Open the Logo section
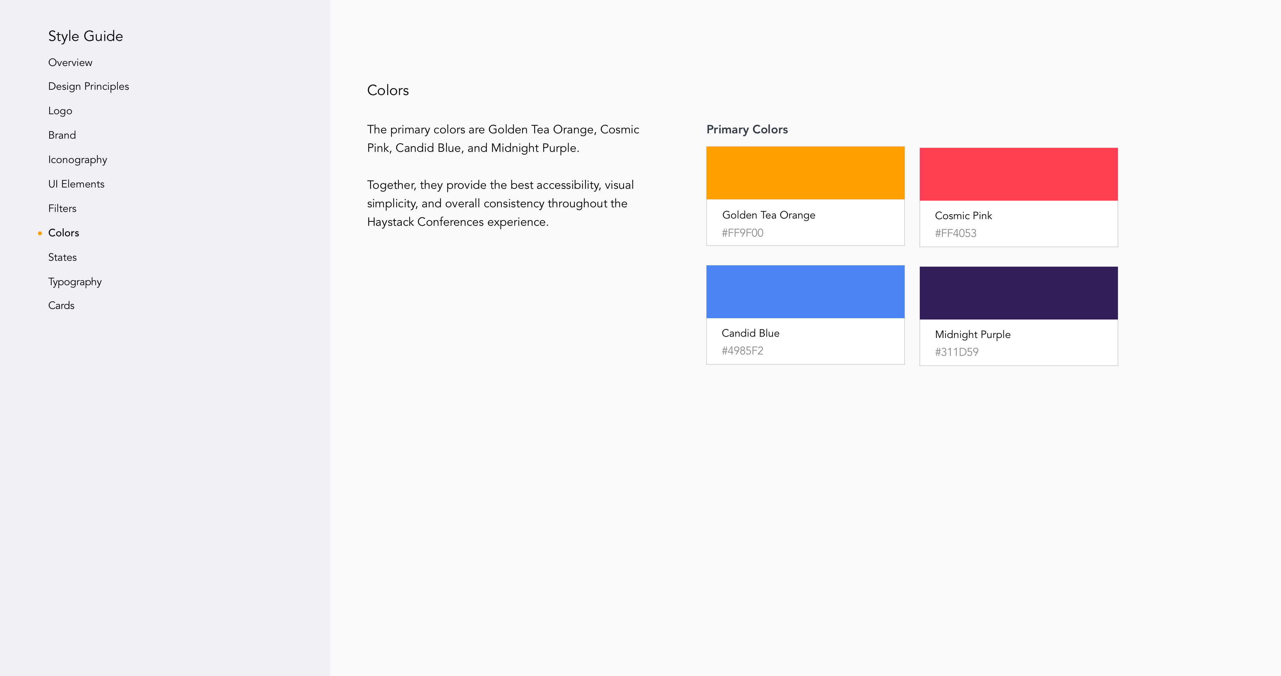This screenshot has width=1281, height=676. pyautogui.click(x=60, y=111)
